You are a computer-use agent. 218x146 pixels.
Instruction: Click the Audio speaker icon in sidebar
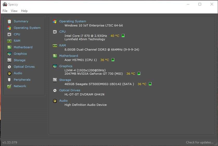coord(9,73)
